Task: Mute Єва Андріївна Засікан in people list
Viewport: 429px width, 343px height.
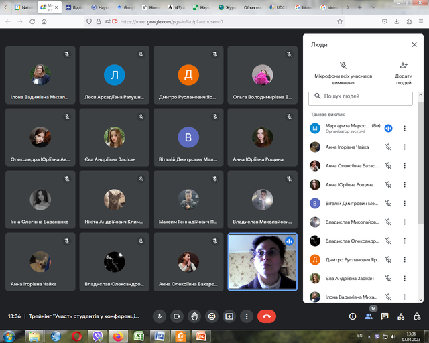Action: 388,278
